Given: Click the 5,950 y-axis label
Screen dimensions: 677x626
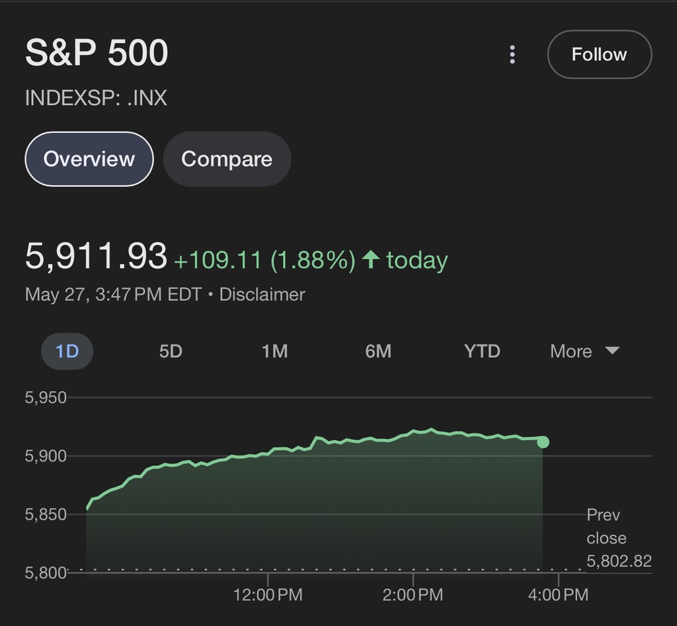Looking at the screenshot, I should click(x=46, y=398).
